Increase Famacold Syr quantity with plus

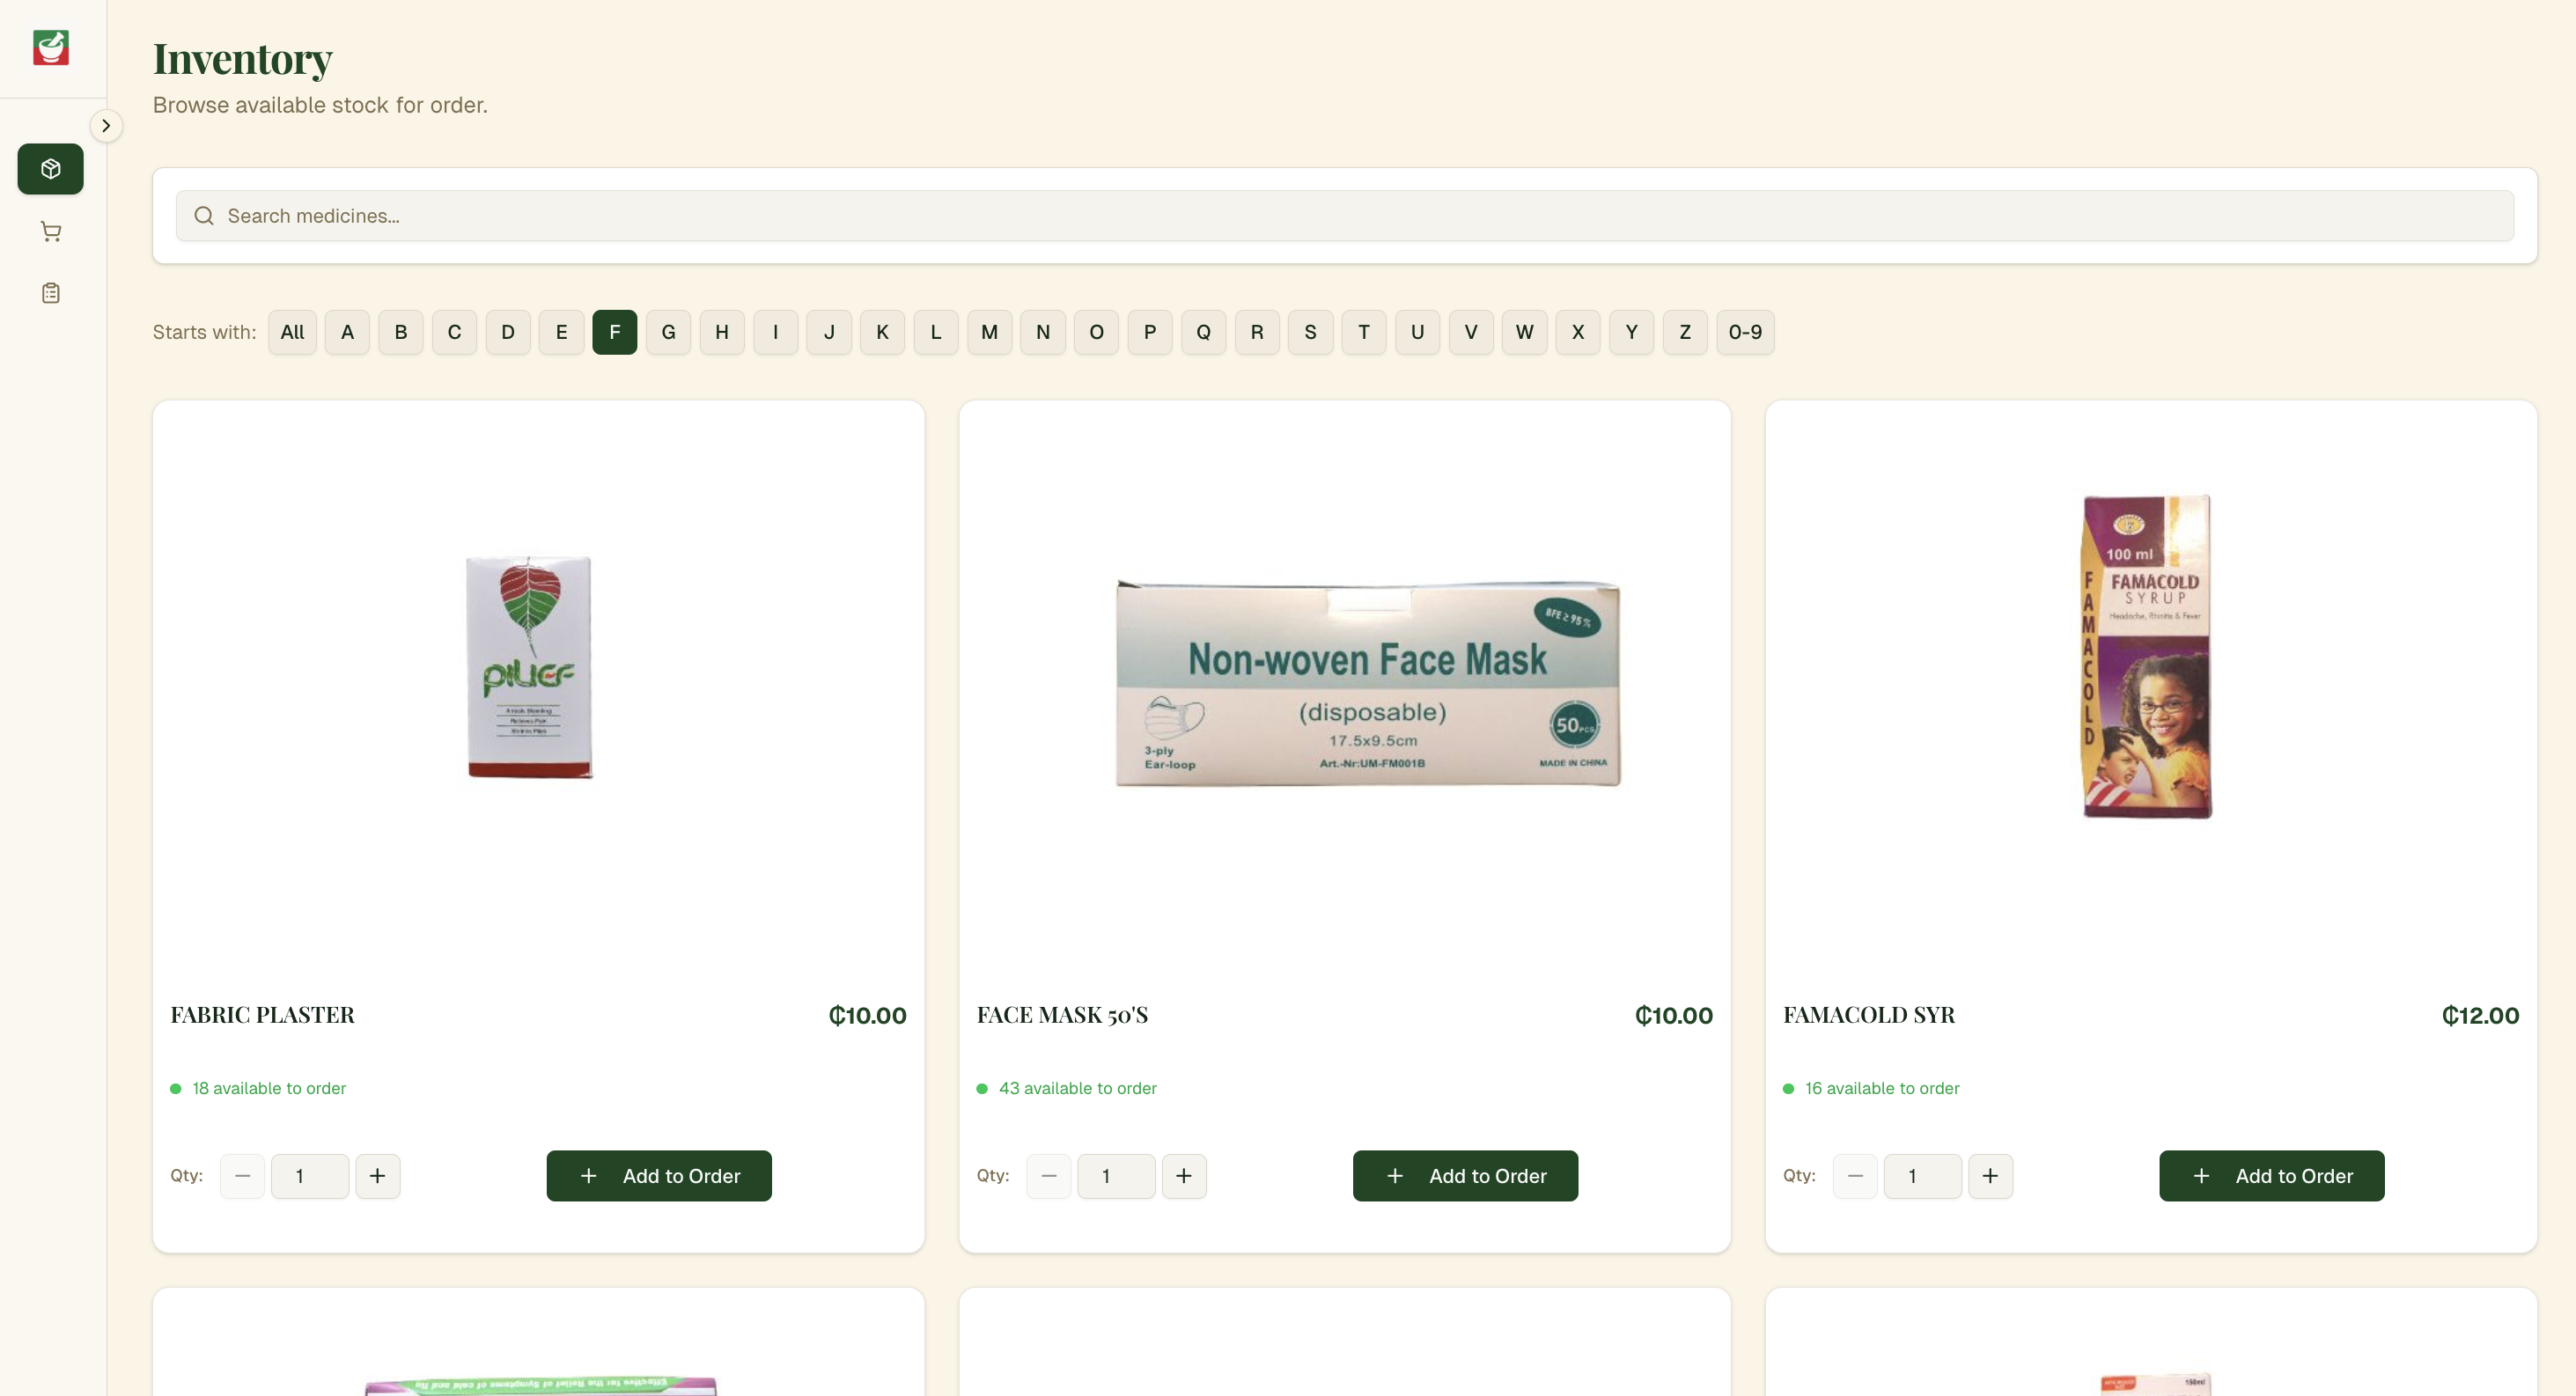point(1990,1176)
